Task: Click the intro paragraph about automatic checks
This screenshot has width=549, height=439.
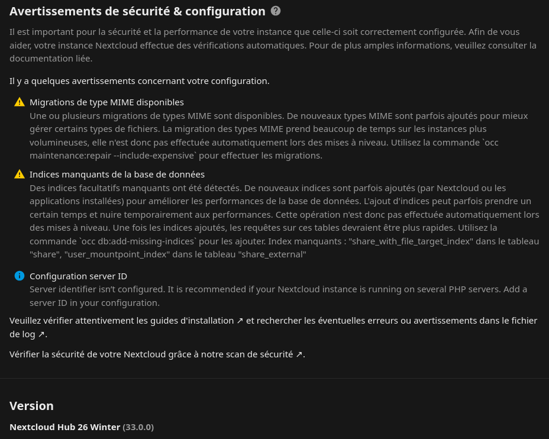Action: pos(272,44)
